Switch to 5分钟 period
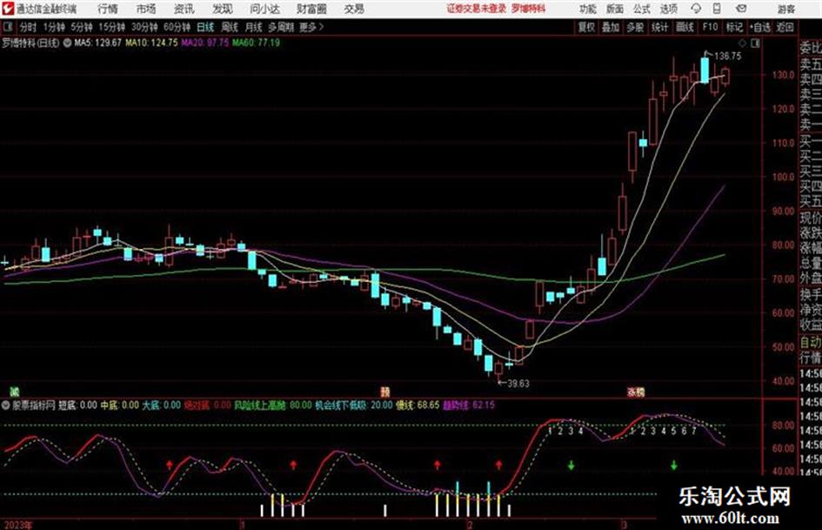 [x=82, y=27]
